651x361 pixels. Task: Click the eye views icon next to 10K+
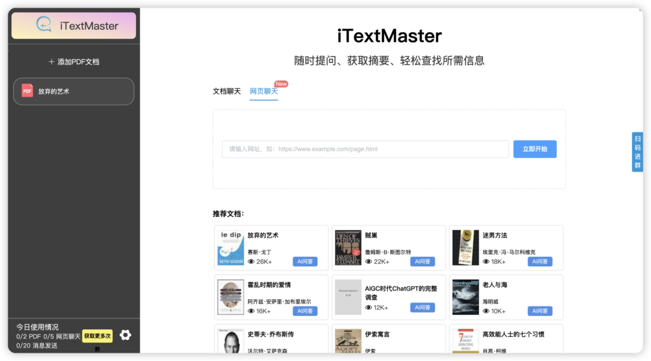click(486, 311)
